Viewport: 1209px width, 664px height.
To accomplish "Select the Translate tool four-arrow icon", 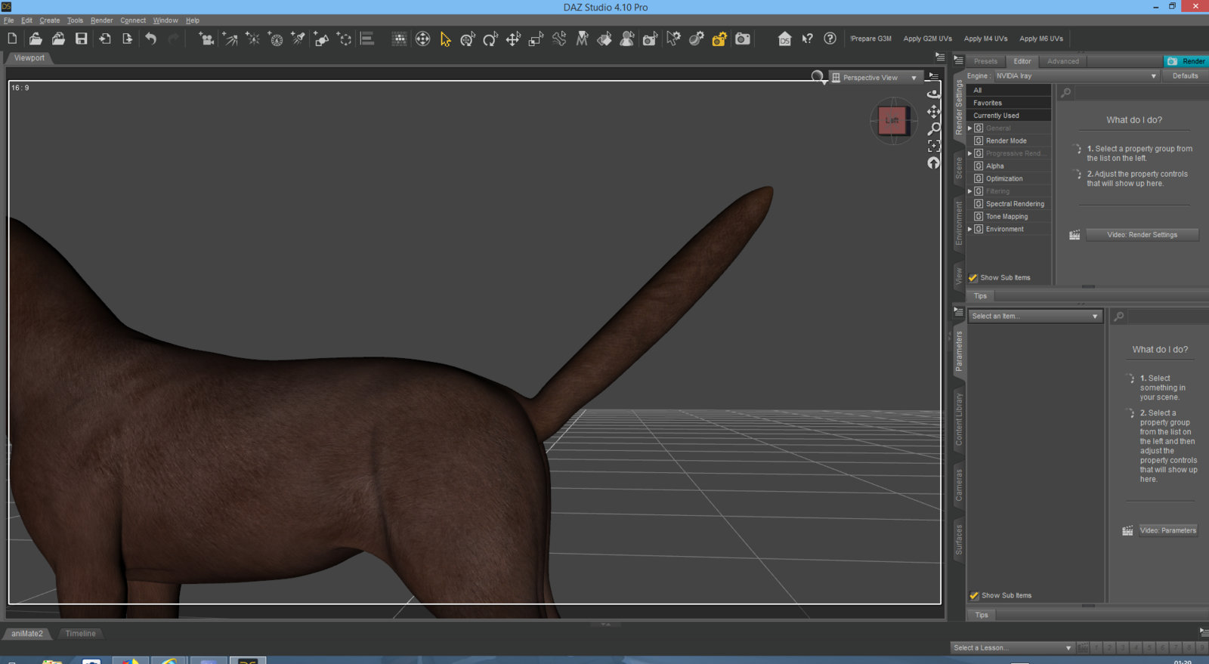I will tap(513, 39).
